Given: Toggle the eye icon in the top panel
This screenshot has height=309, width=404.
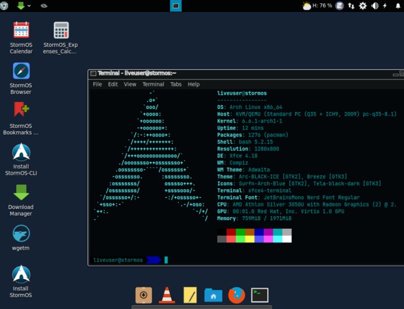Looking at the screenshot, I should (44, 6).
